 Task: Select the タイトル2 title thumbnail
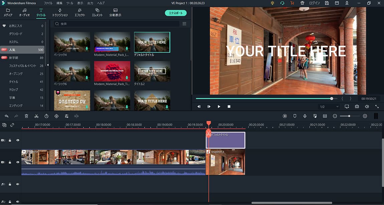(152, 71)
